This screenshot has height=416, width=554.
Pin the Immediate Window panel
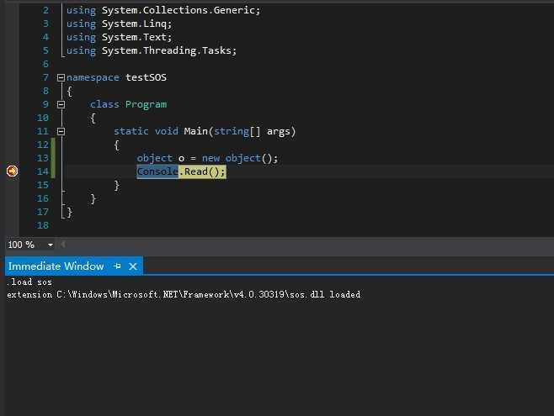pyautogui.click(x=117, y=266)
